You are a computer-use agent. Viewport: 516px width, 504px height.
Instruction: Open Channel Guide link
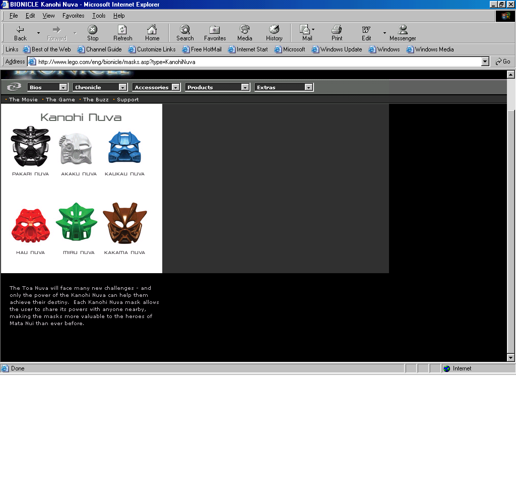[x=100, y=49]
